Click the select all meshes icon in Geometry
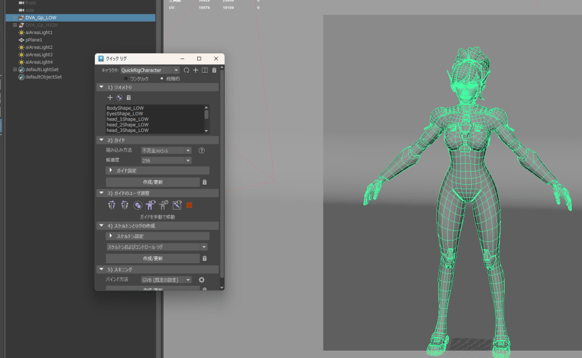Screen dimensions: 582x358 (x=119, y=98)
